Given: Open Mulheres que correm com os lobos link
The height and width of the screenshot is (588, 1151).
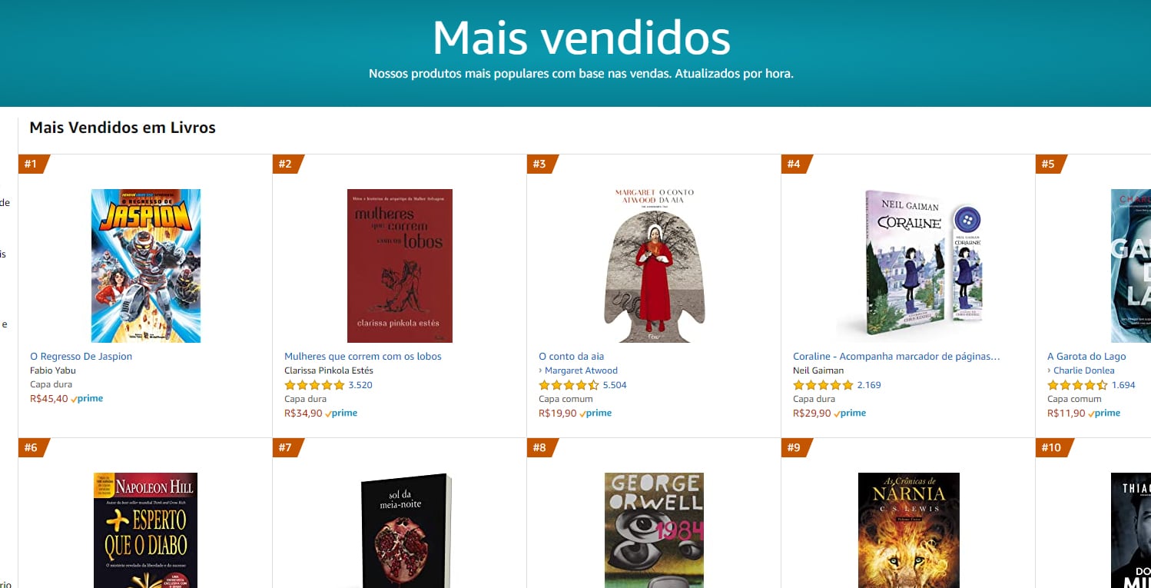Looking at the screenshot, I should point(363,357).
